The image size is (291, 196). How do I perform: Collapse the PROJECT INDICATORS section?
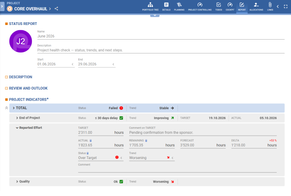tap(6, 100)
